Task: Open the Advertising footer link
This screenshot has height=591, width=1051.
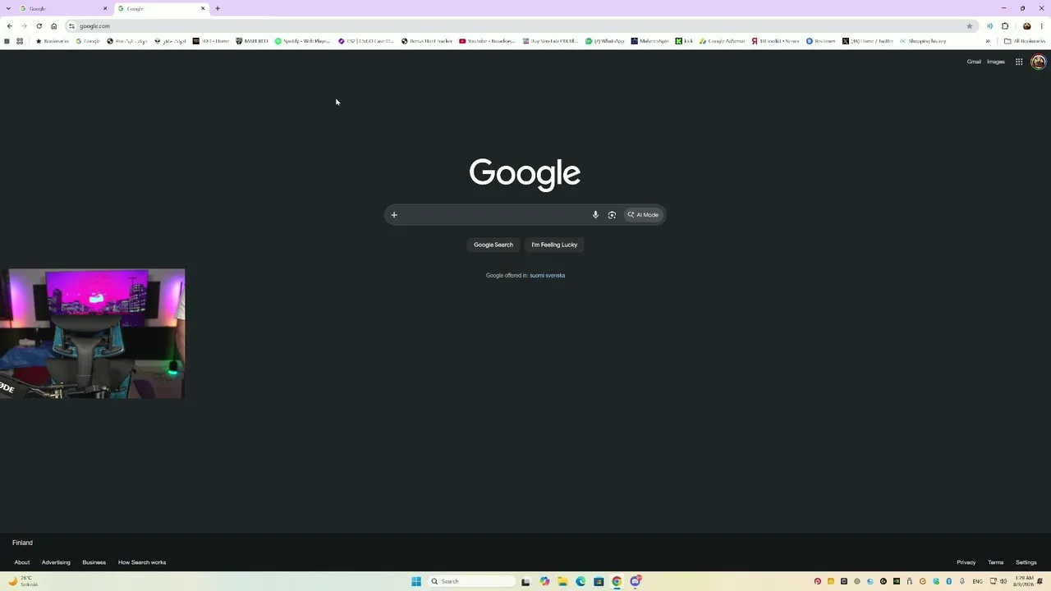Action: point(56,562)
